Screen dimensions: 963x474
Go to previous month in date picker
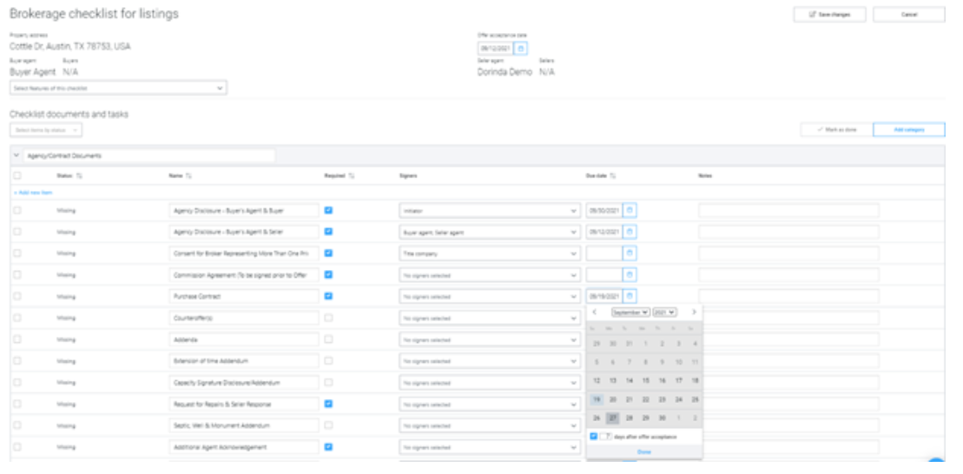point(595,312)
